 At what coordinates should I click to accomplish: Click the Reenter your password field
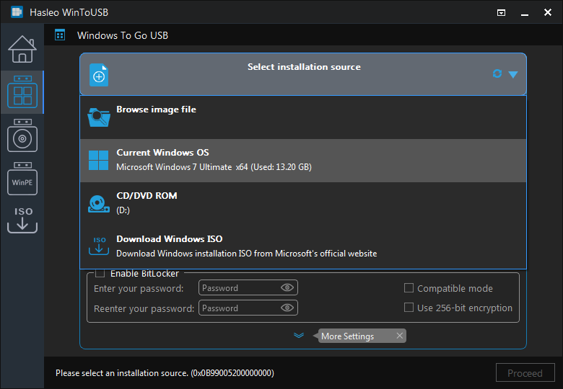tap(248, 308)
